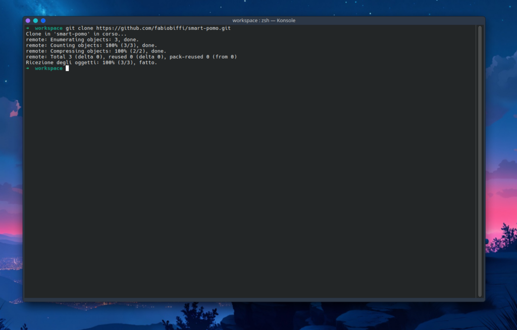This screenshot has height=330, width=517.
Task: Click the teal circular window button
Action: [35, 21]
